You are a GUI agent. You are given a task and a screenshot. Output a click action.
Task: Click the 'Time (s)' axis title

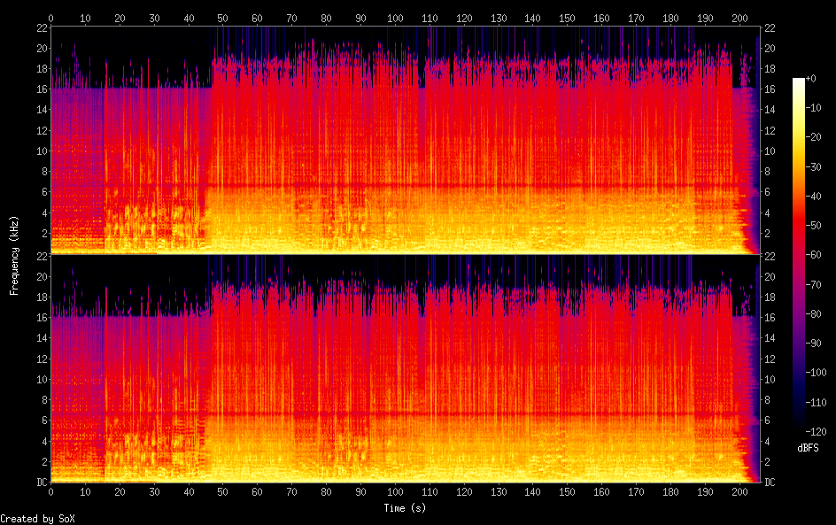[x=405, y=508]
